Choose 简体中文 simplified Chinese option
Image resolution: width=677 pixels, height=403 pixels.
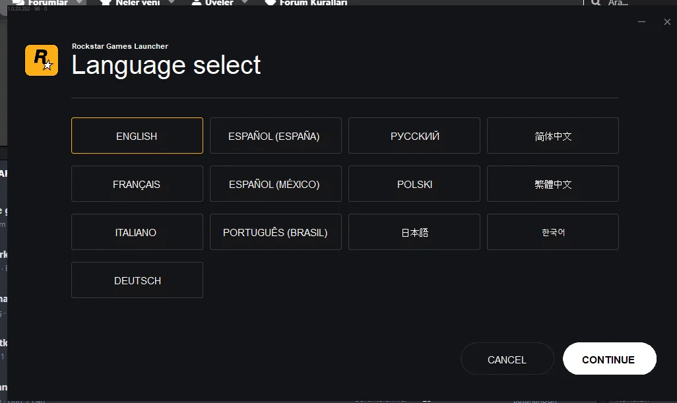(552, 136)
